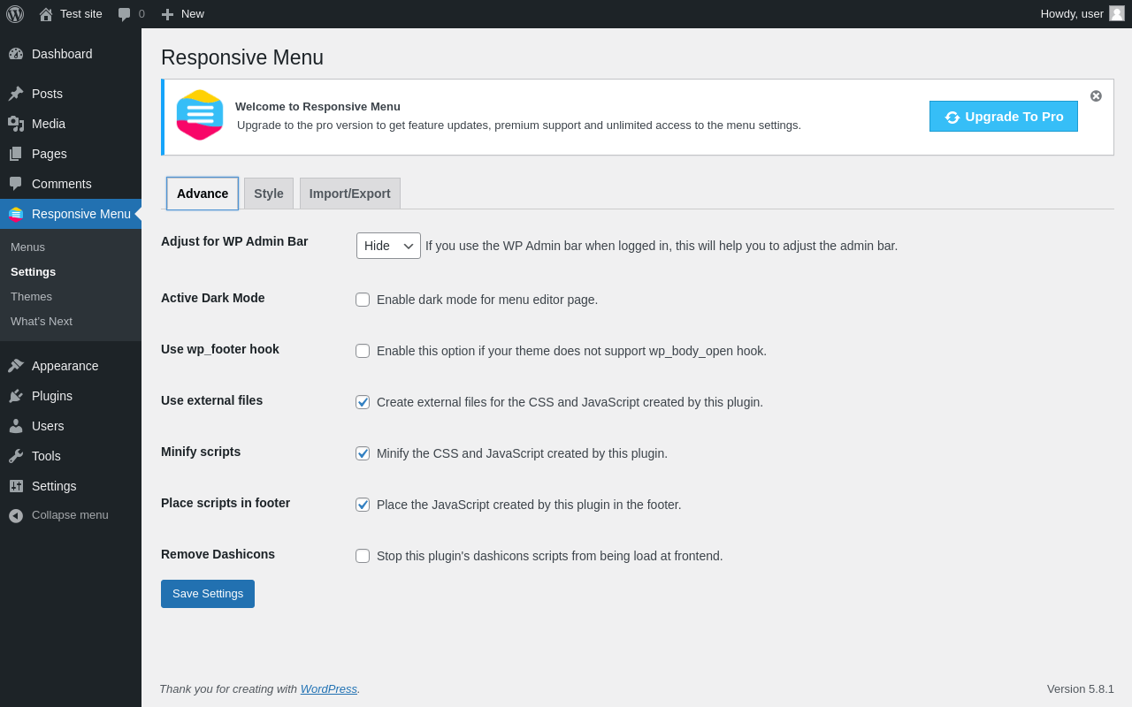The height and width of the screenshot is (707, 1132).
Task: Click the WordPress logo icon
Action: pyautogui.click(x=15, y=14)
